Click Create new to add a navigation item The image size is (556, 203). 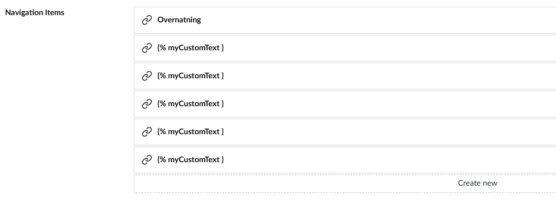point(477,183)
